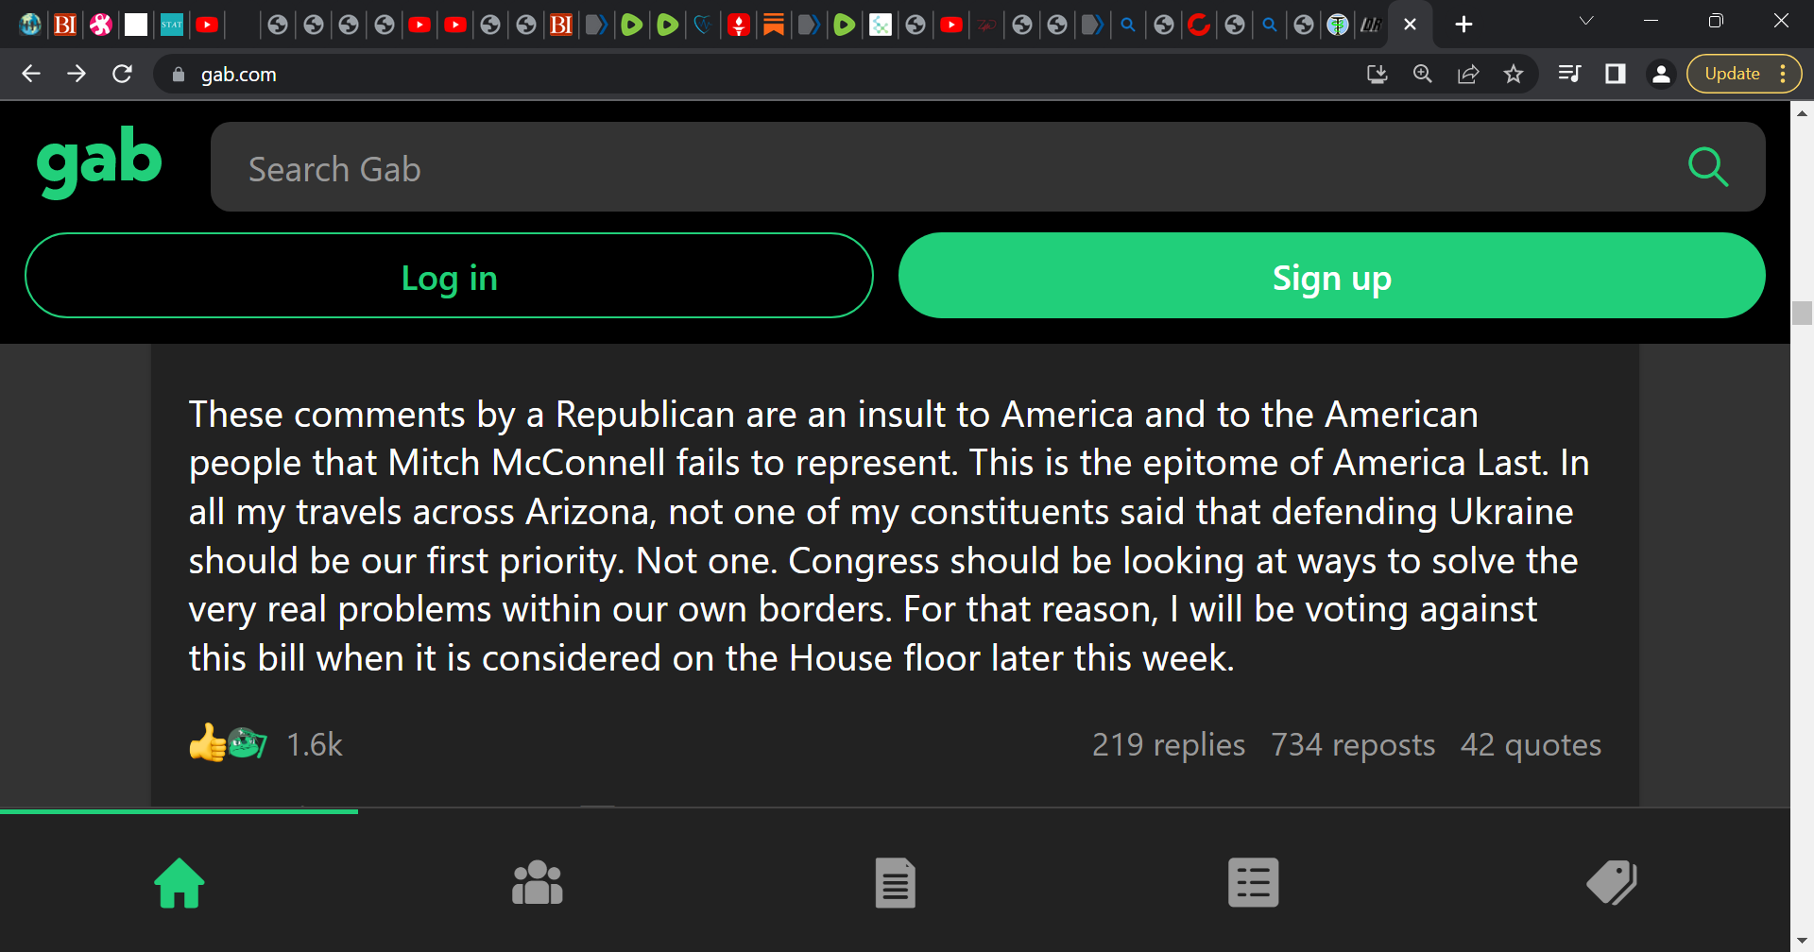
Task: Open the Chrome profile avatar menu
Action: tap(1661, 74)
